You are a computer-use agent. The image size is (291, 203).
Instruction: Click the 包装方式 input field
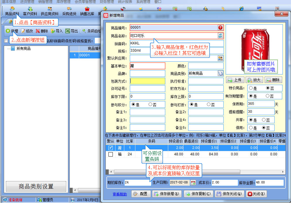pyautogui.click(x=147, y=81)
